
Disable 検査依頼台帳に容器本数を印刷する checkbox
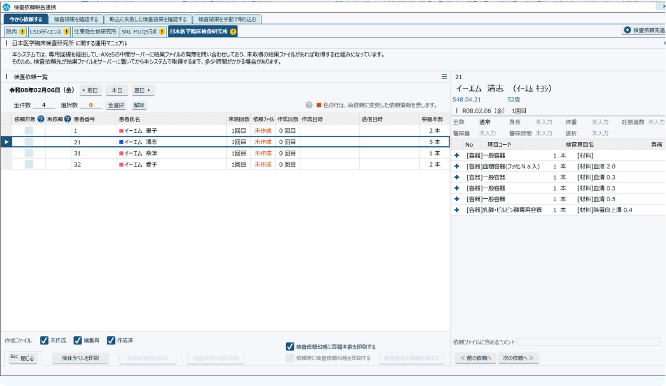290,347
